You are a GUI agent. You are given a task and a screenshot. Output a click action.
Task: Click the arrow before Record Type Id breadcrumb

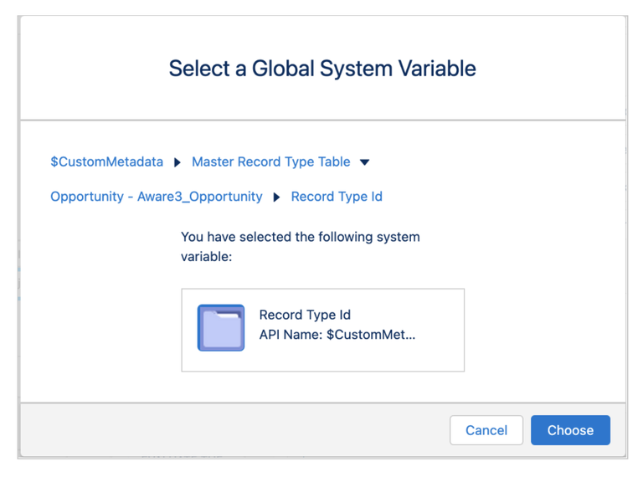point(277,197)
